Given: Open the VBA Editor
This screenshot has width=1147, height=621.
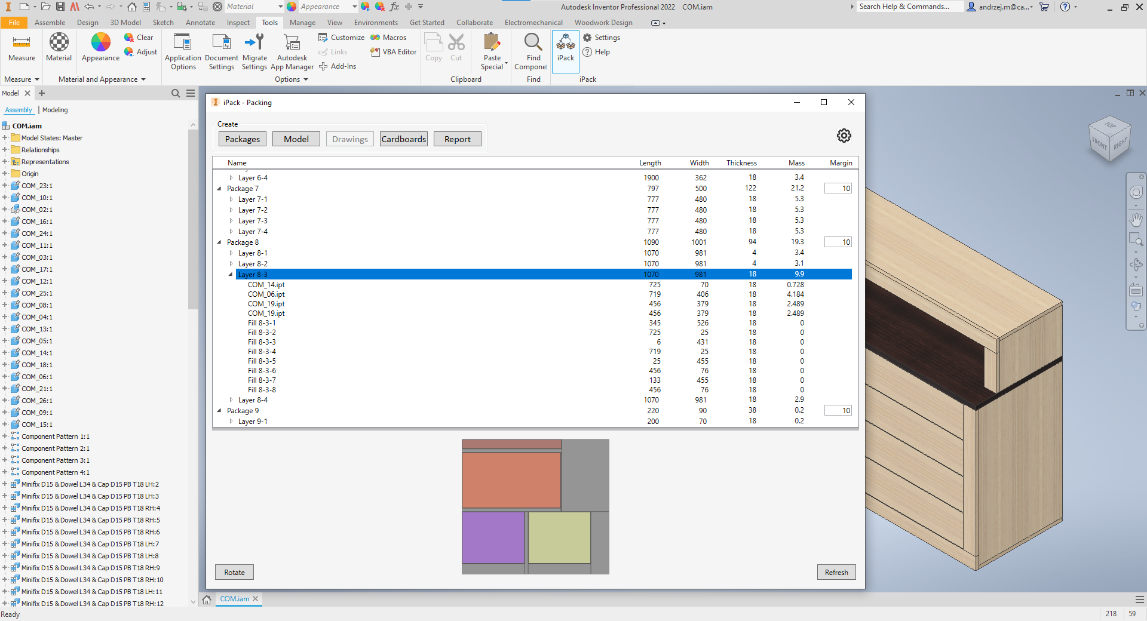Looking at the screenshot, I should [394, 52].
